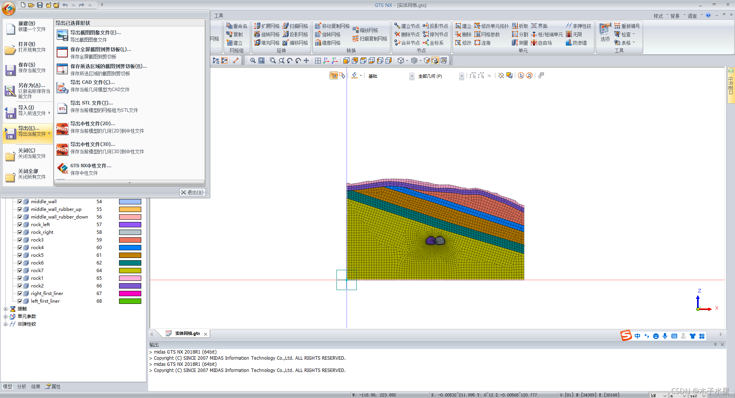Click the grid display icon

(x=318, y=60)
